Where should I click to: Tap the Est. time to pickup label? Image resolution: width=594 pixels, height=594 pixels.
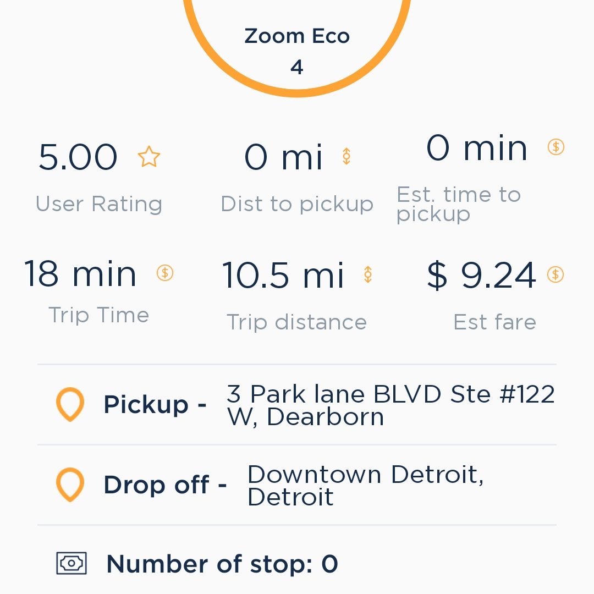point(459,205)
